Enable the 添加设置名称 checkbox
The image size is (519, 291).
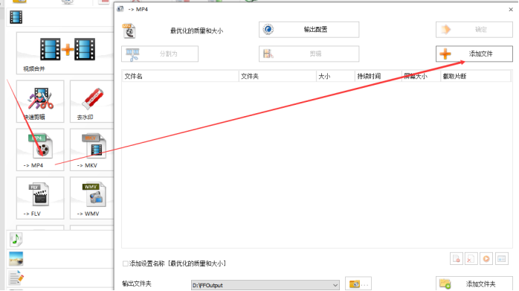126,263
